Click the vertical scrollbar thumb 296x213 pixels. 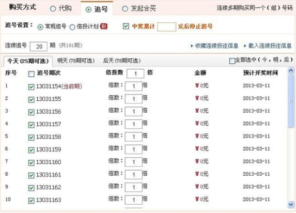click(291, 101)
